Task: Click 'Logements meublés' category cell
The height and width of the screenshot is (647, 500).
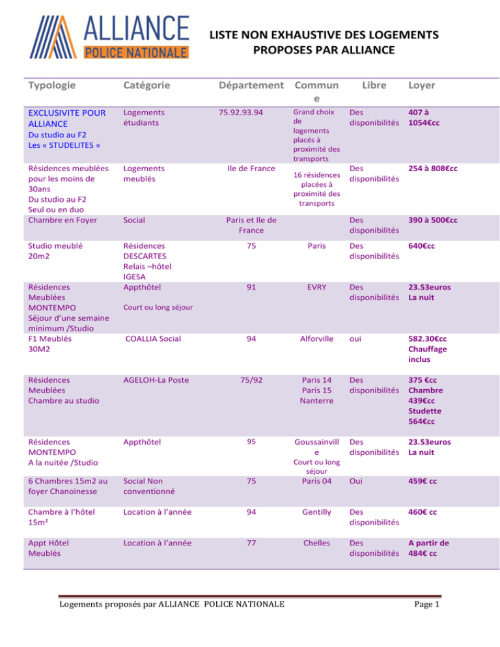Action: pos(144,174)
